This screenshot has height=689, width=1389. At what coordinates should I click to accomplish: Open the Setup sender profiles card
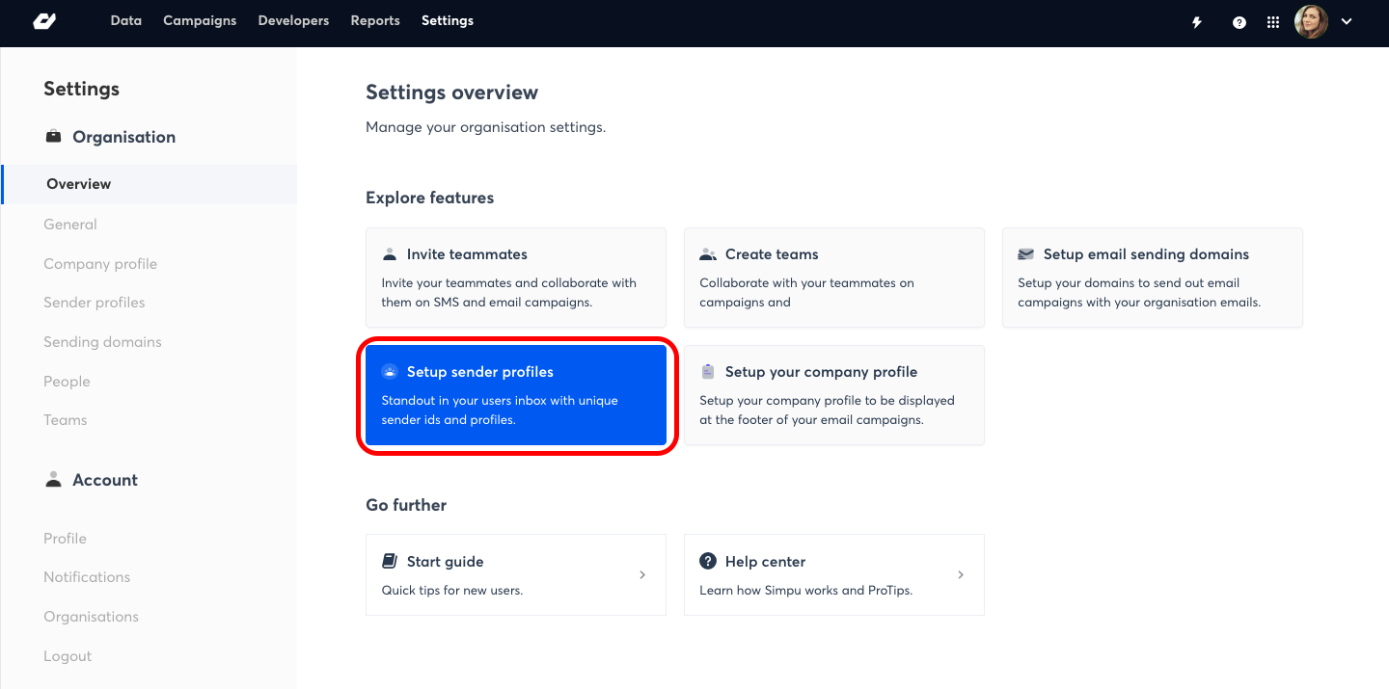pyautogui.click(x=516, y=395)
